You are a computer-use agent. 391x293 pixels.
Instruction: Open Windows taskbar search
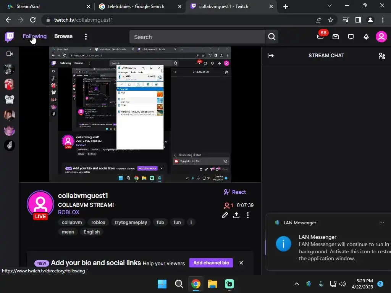click(179, 284)
